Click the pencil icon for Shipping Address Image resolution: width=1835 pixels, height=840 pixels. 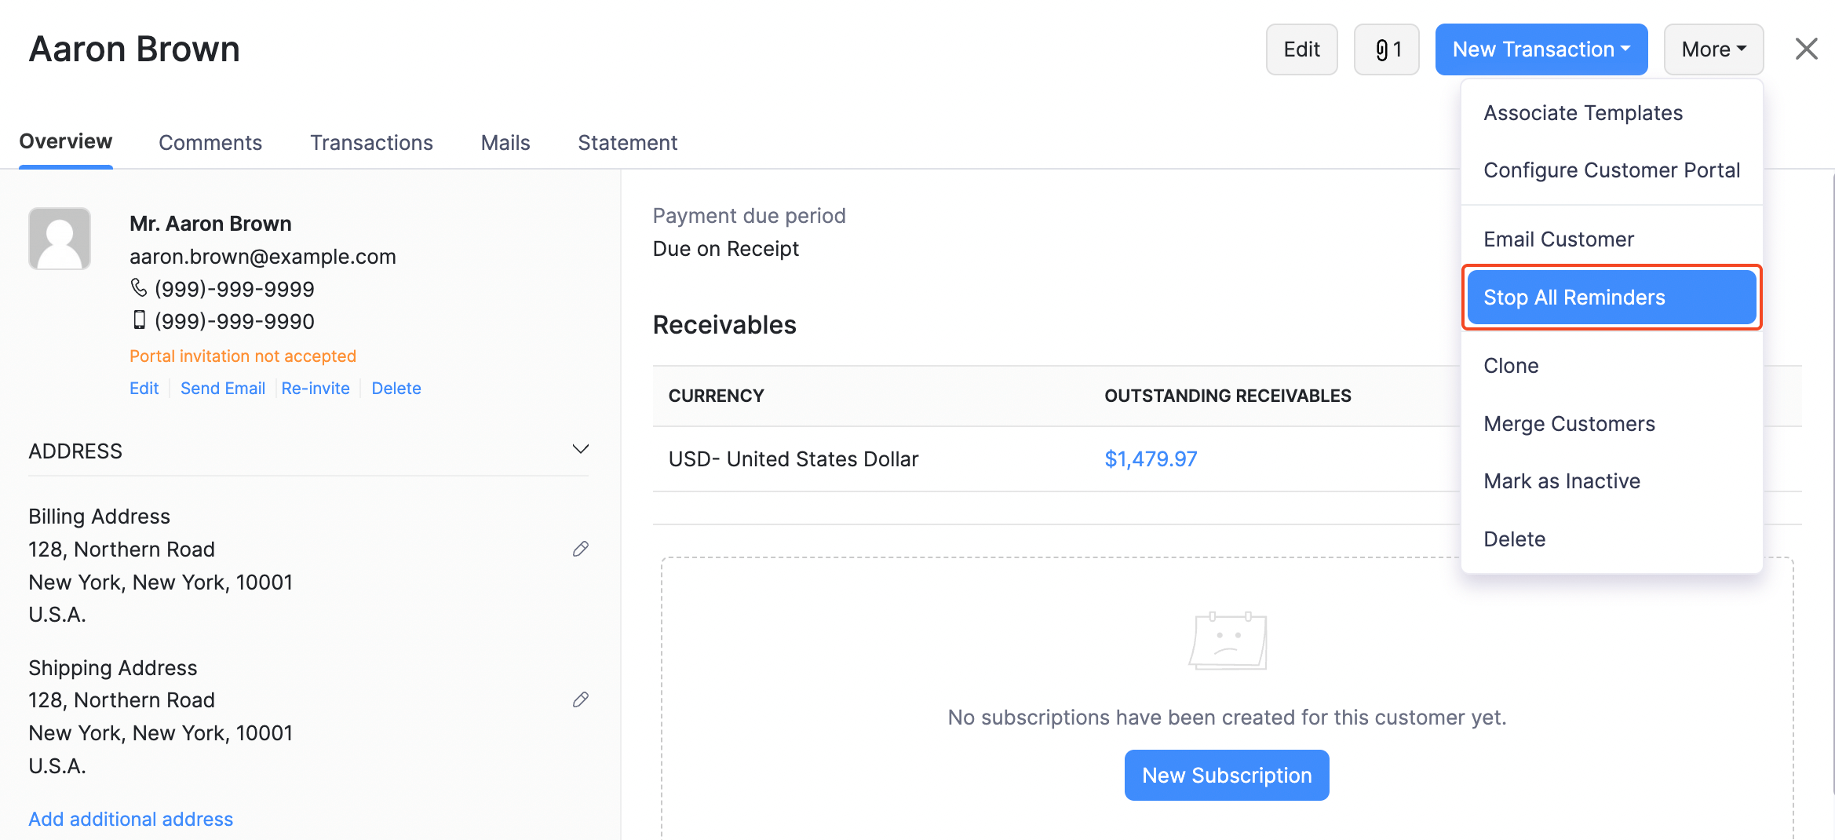click(x=581, y=699)
